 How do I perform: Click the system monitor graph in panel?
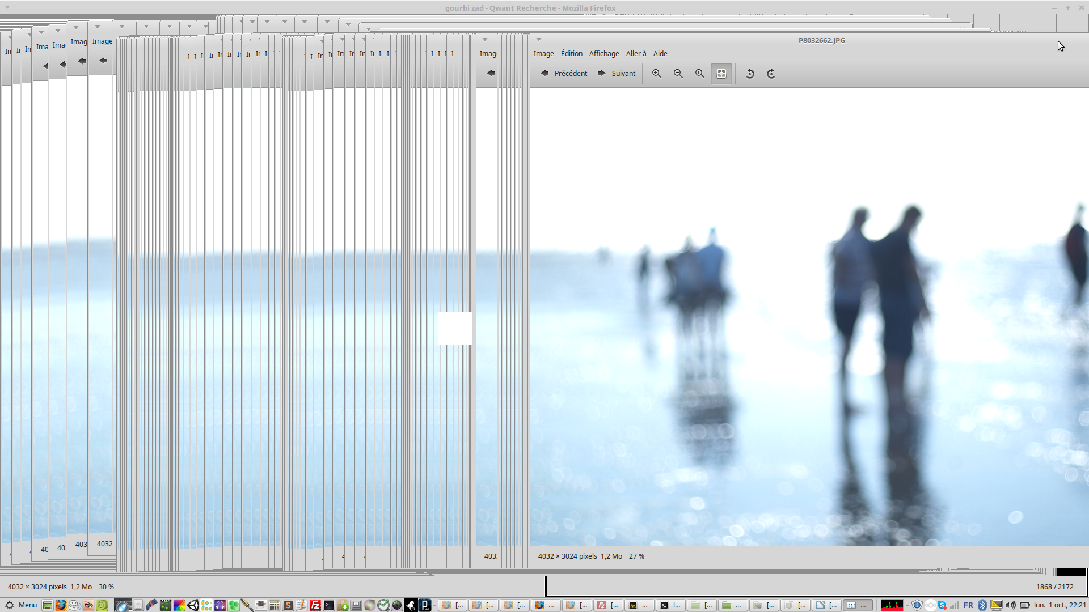pyautogui.click(x=892, y=605)
